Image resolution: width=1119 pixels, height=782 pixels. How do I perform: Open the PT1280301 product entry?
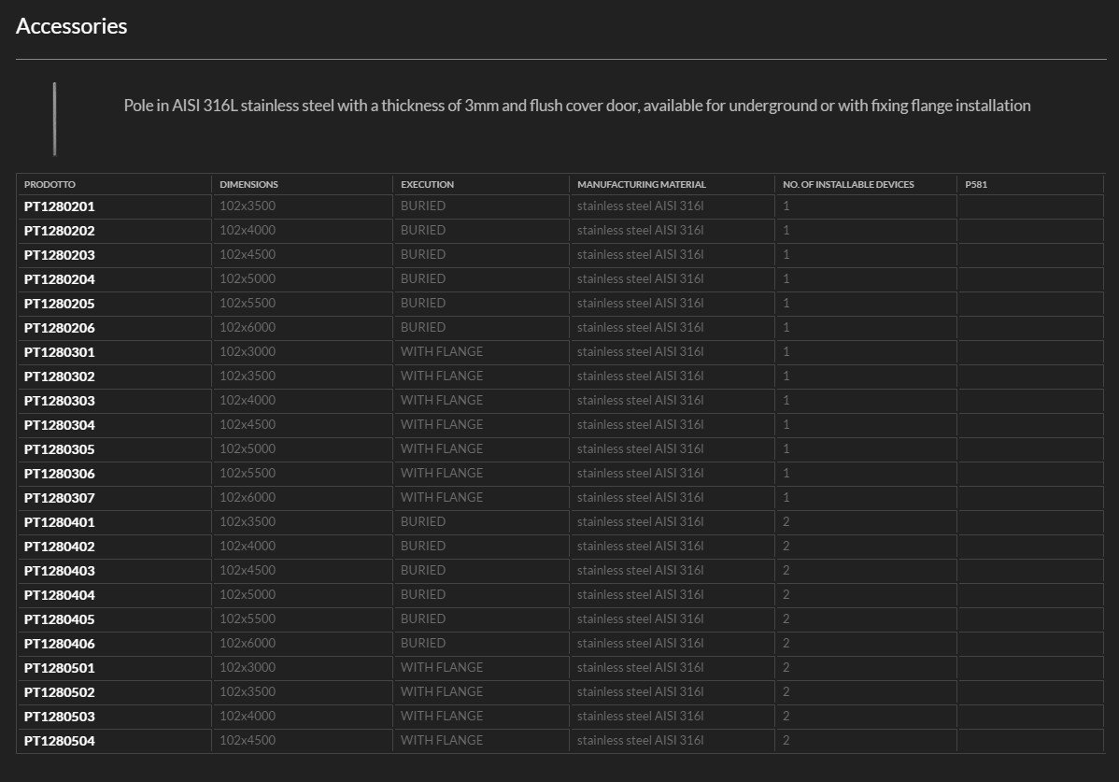60,352
